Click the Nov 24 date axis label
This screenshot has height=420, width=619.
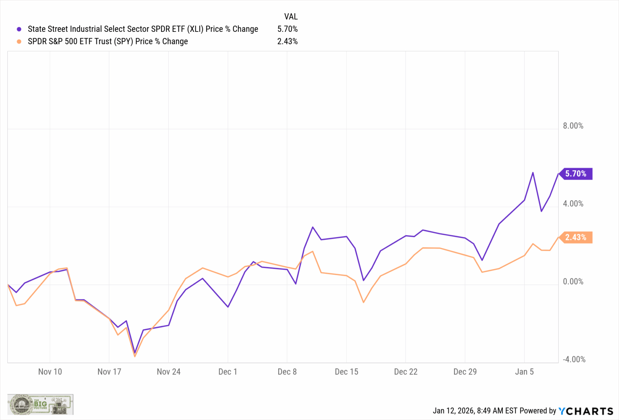169,372
